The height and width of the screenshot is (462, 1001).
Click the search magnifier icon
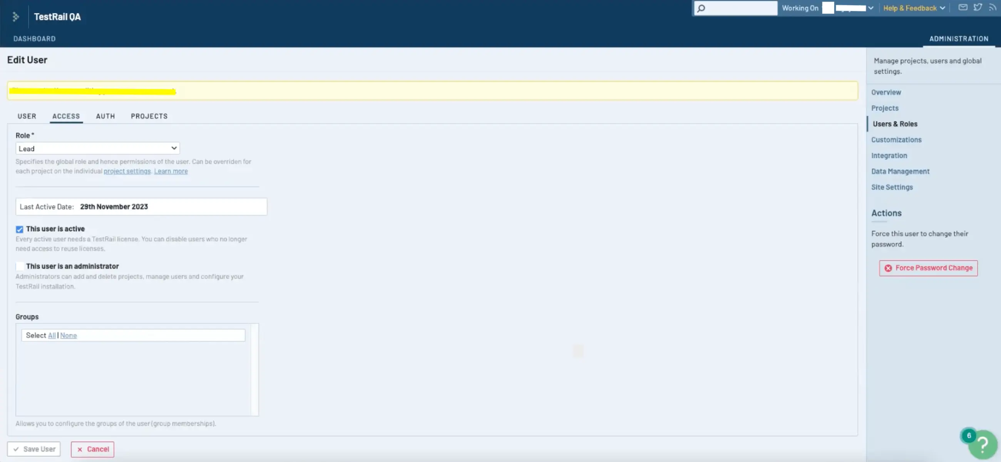701,8
